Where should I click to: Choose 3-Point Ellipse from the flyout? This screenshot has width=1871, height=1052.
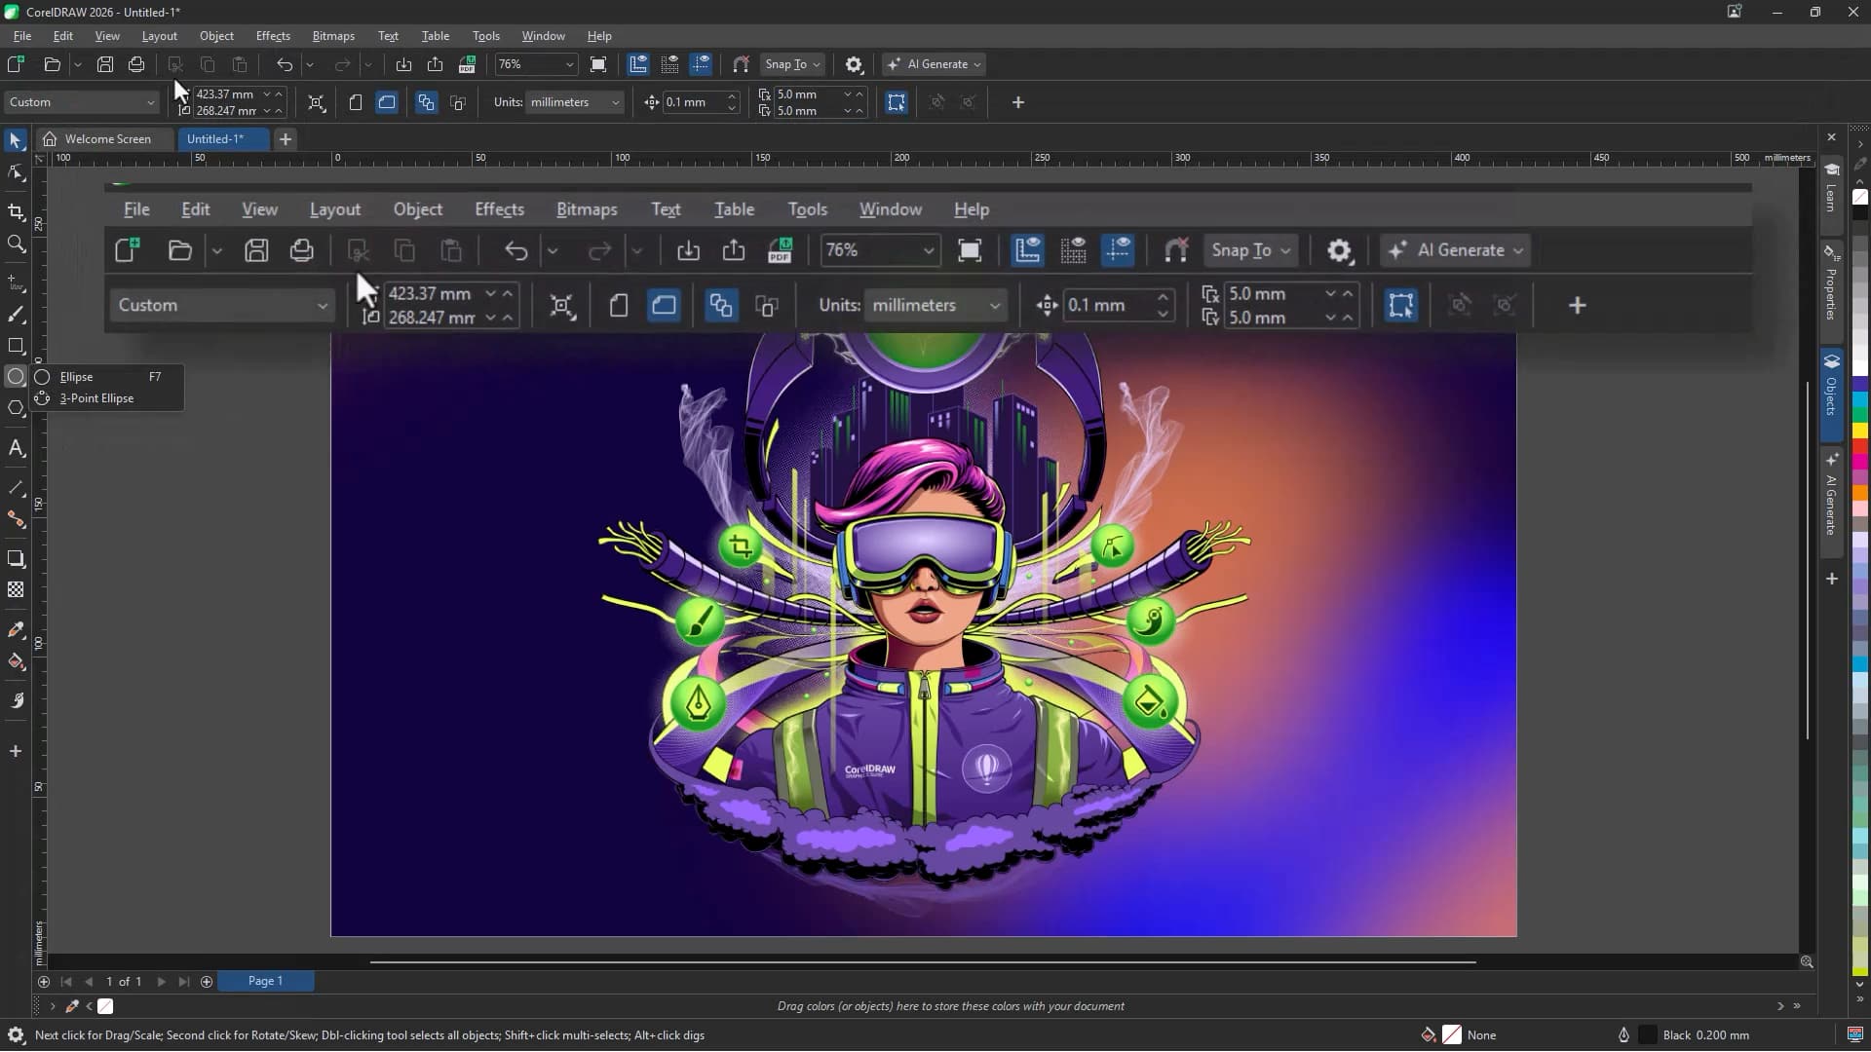(96, 398)
